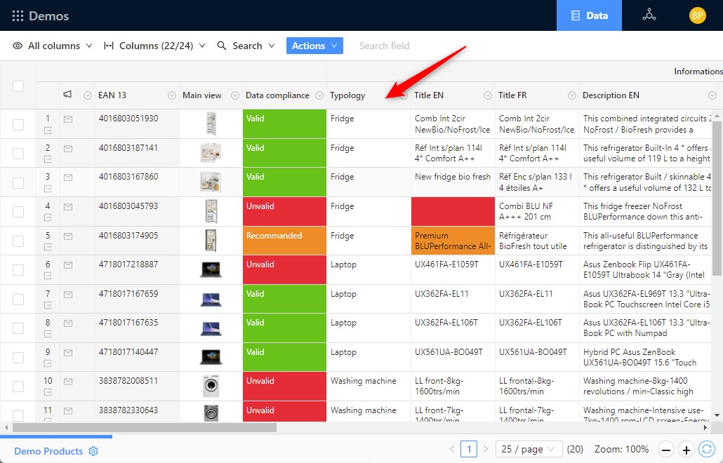The image size is (723, 463).
Task: Open the Demo Products tab
Action: click(x=48, y=451)
